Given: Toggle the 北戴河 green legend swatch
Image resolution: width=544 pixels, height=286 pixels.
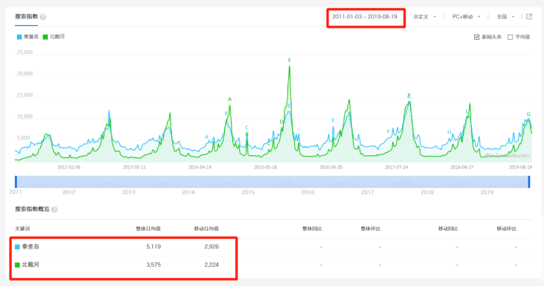Looking at the screenshot, I should point(45,37).
